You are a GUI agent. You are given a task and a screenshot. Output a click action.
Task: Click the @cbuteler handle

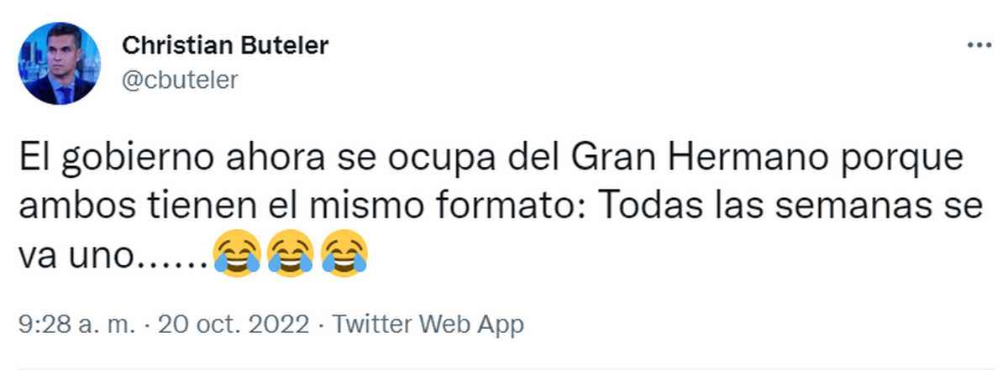[180, 80]
